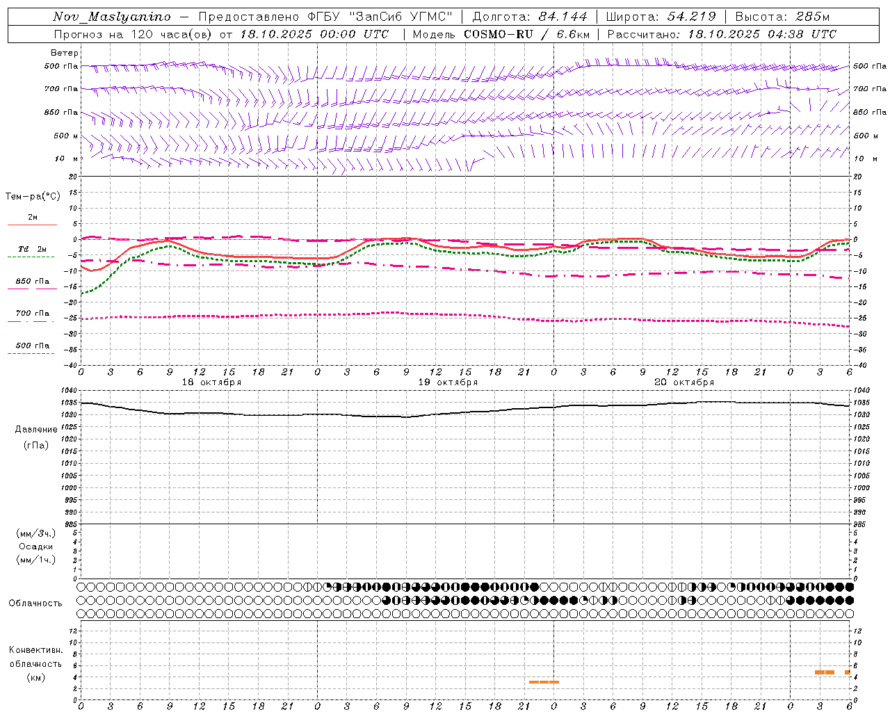
Task: Click the 19 октября date label
Action: coord(448,382)
